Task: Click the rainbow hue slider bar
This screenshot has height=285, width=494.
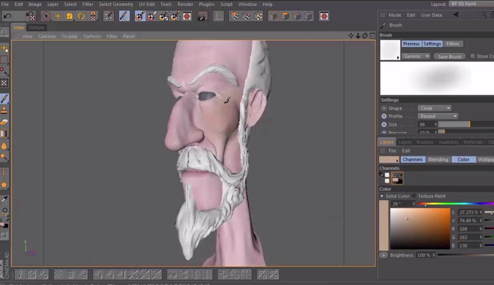Action: [x=456, y=204]
